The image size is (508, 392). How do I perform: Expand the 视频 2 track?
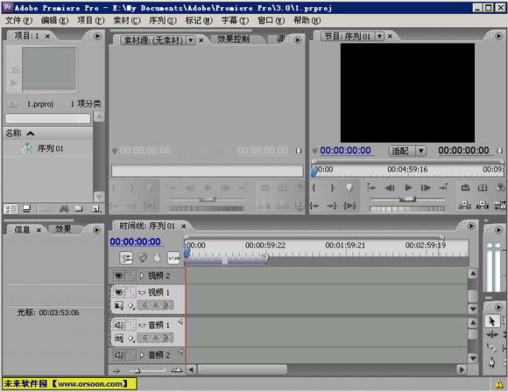pyautogui.click(x=142, y=276)
